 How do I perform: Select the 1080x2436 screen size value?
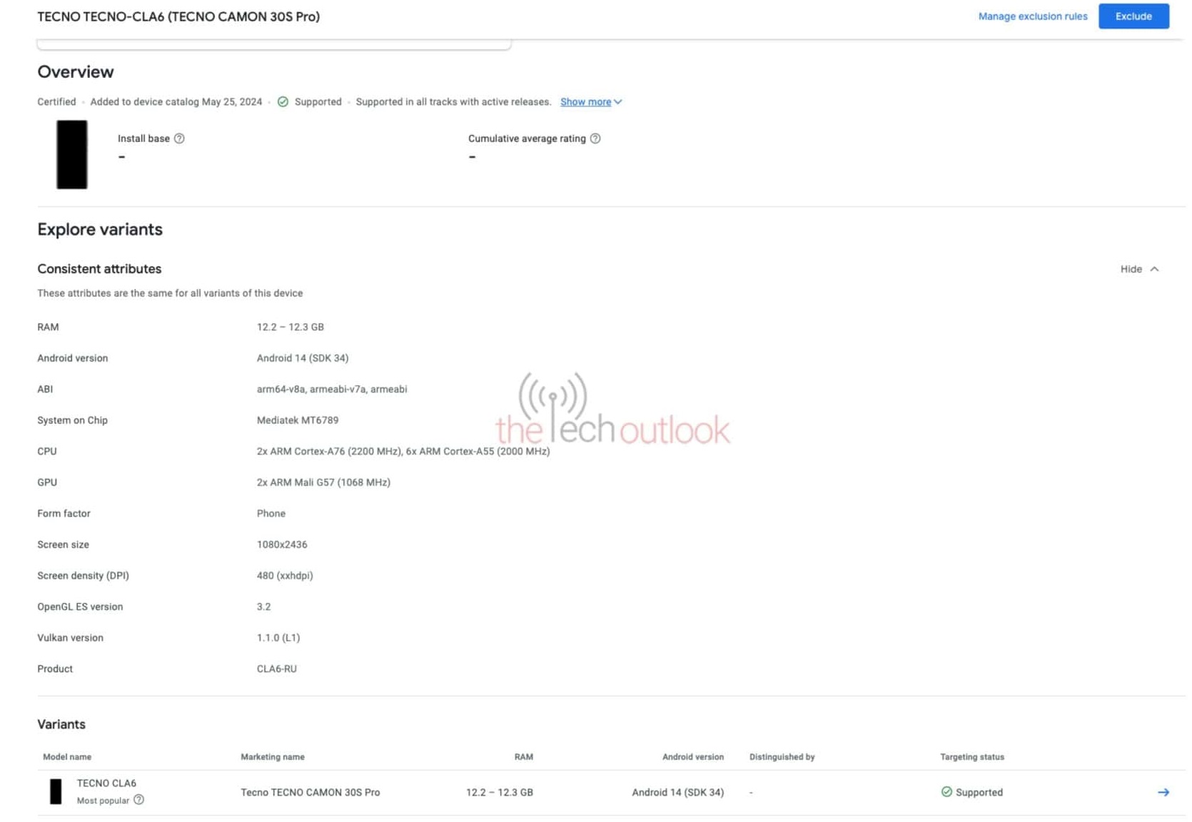tap(282, 544)
